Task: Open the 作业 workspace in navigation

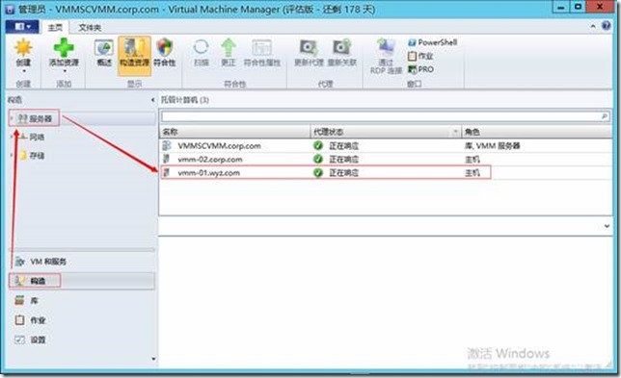Action: coord(81,320)
